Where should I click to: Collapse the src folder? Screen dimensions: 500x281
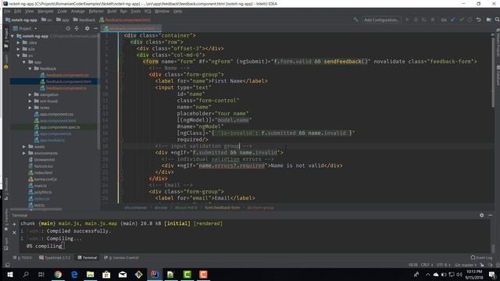click(18, 55)
